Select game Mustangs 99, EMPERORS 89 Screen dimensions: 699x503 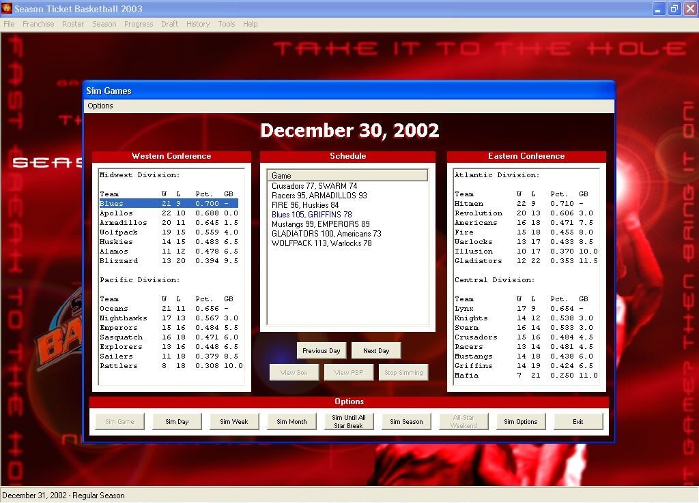(321, 224)
